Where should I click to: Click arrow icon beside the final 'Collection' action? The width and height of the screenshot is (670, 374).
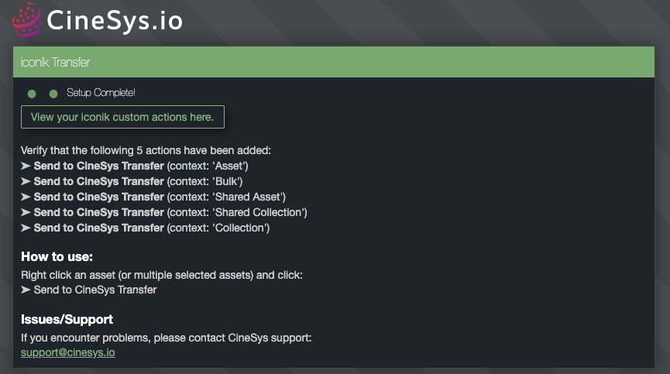tap(26, 228)
